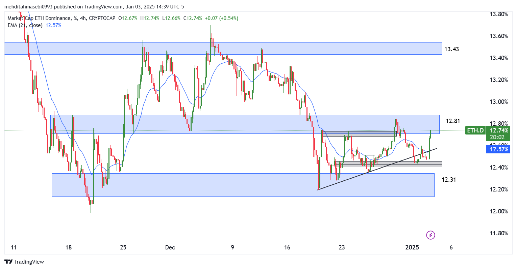Click the 16 date label on time axis
Viewport: 517px width, 269px height.
click(287, 247)
